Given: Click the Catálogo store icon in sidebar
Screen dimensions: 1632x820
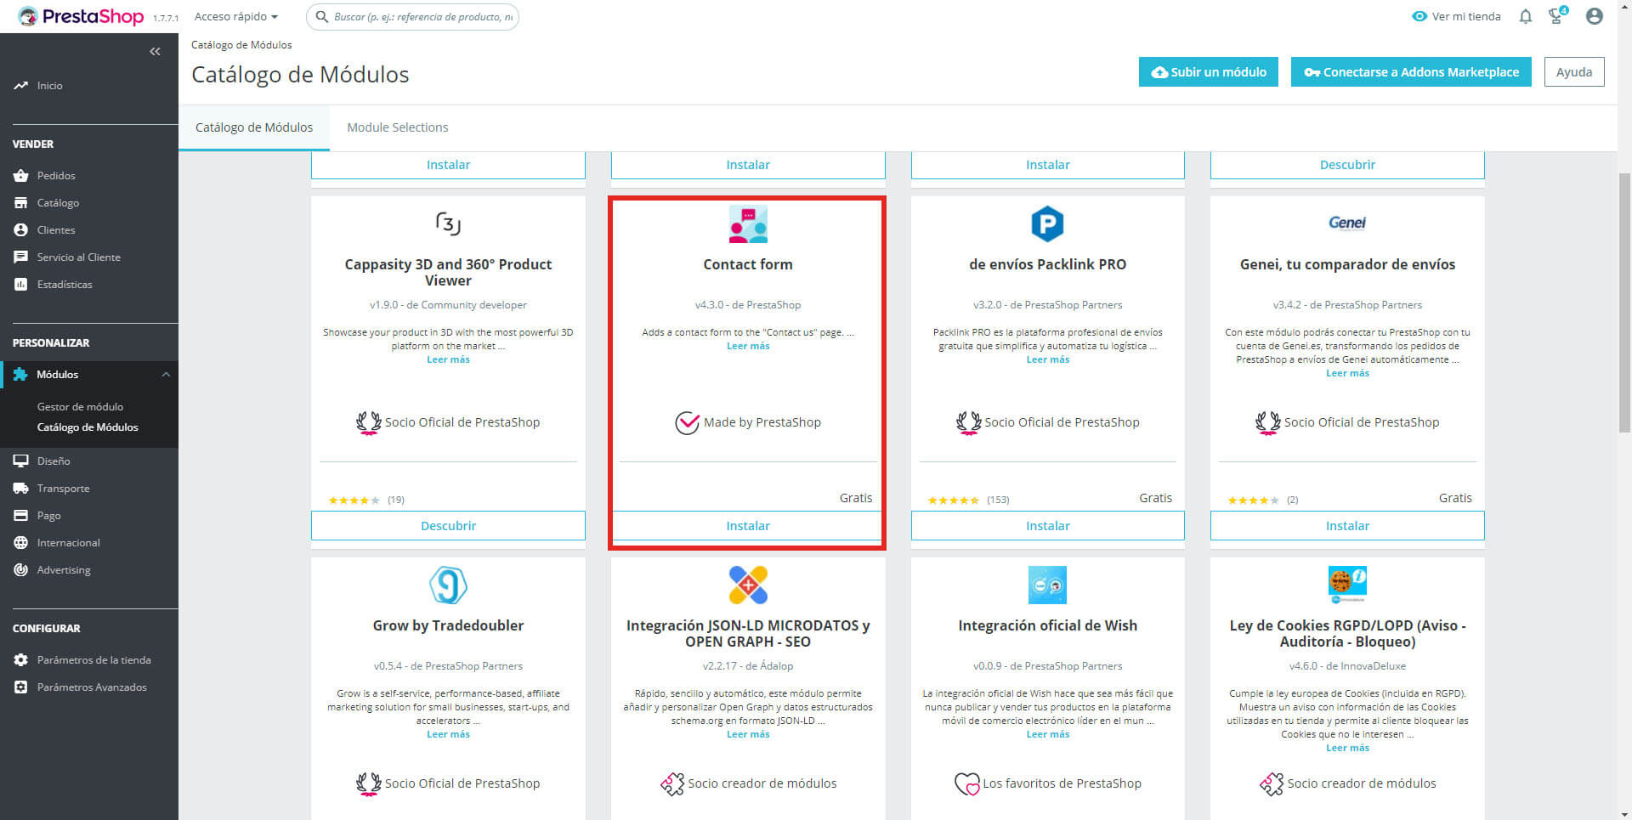Looking at the screenshot, I should coord(21,203).
